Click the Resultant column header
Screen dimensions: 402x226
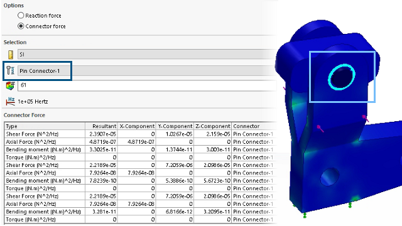(101, 126)
